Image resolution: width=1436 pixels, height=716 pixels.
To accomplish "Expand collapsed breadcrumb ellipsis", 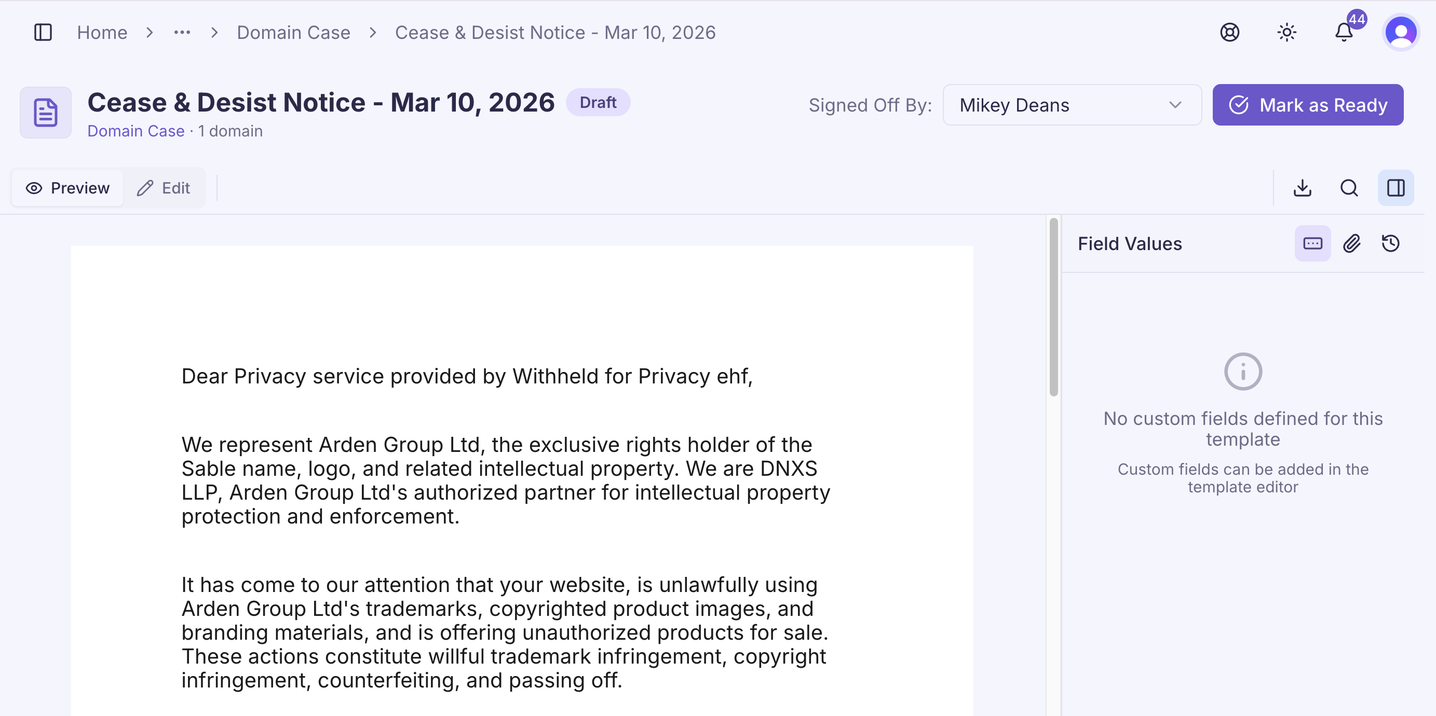I will pyautogui.click(x=182, y=32).
